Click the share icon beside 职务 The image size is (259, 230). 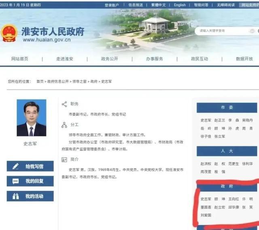(64, 104)
